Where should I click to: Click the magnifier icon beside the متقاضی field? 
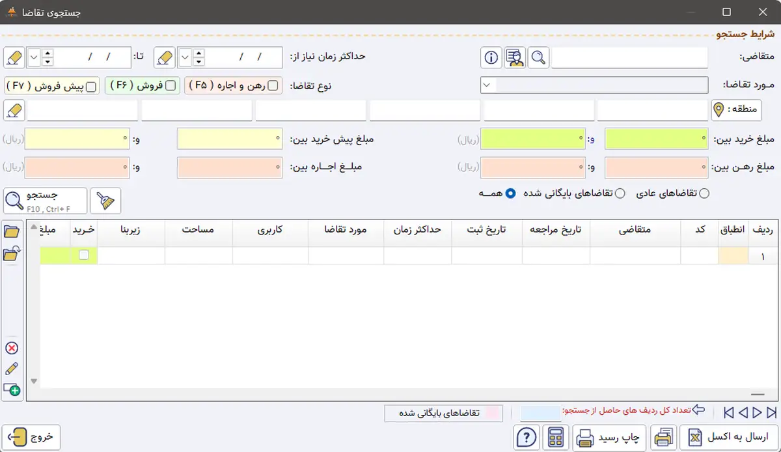click(x=538, y=58)
